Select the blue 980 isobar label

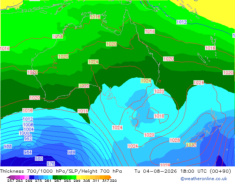[x=39, y=159]
